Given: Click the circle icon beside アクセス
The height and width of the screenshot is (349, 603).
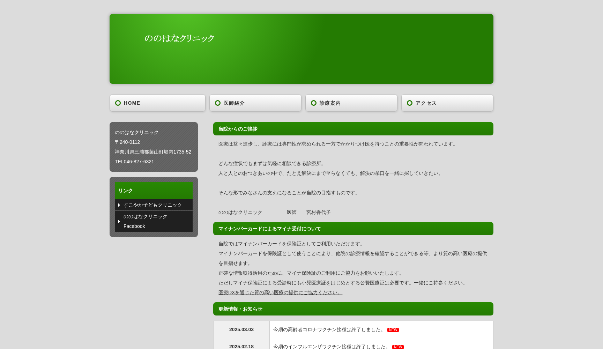Looking at the screenshot, I should click(409, 103).
